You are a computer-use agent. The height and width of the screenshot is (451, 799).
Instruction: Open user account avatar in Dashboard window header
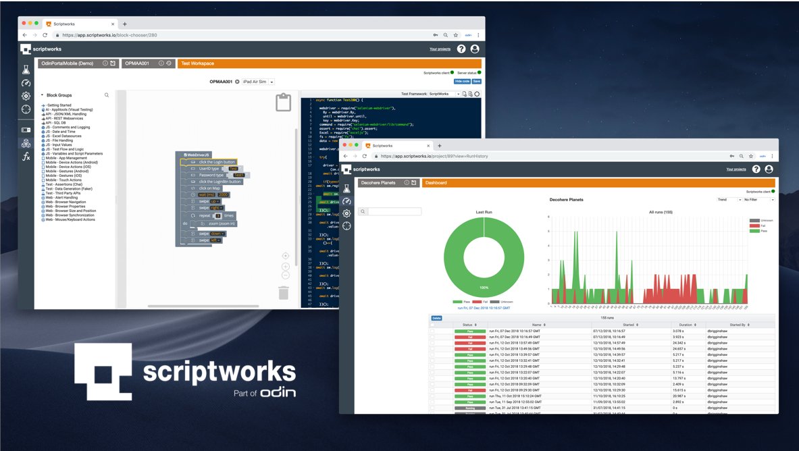point(769,169)
